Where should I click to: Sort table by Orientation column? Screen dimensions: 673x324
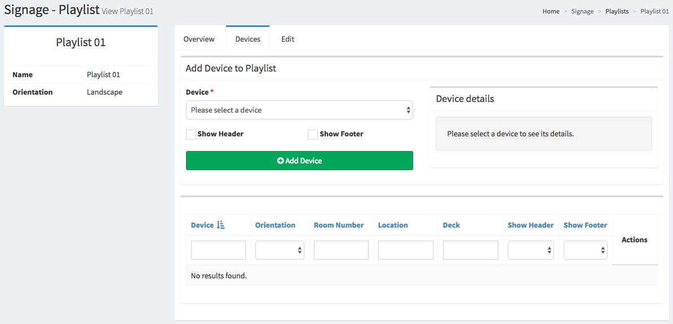click(x=275, y=225)
